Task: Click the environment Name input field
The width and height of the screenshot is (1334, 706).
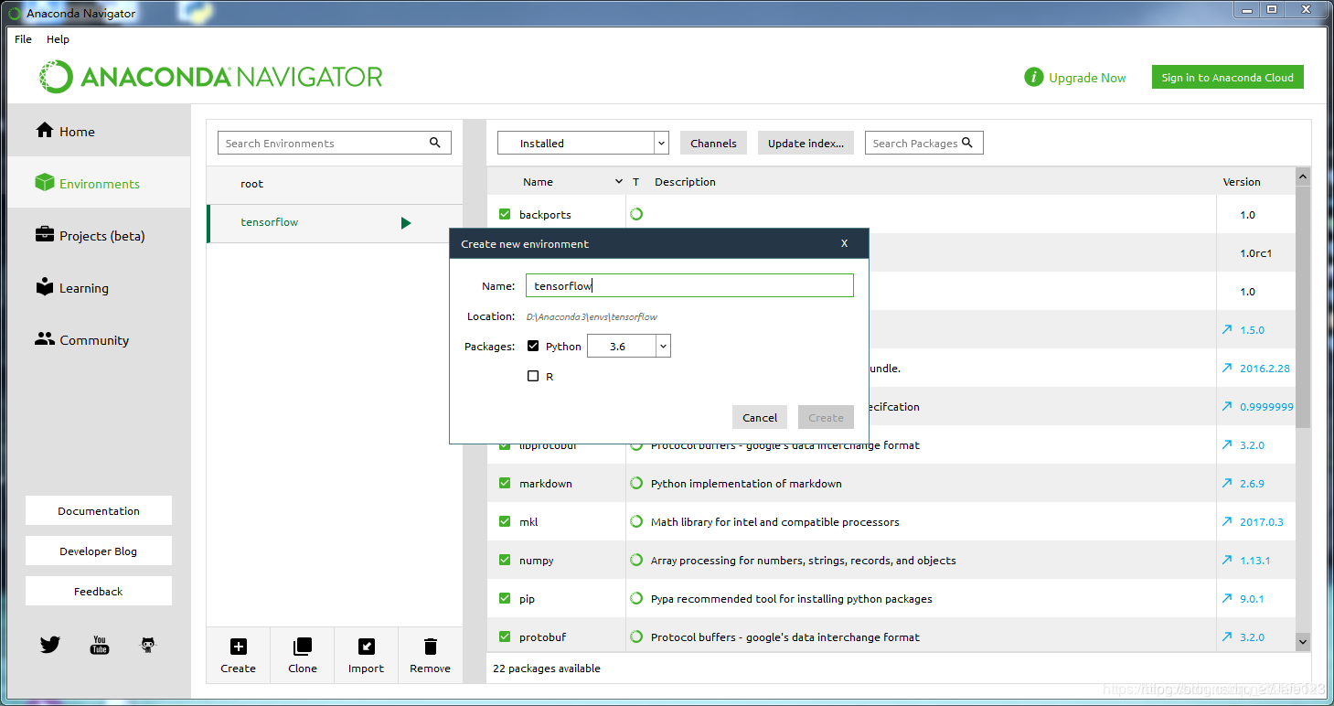Action: pyautogui.click(x=689, y=285)
